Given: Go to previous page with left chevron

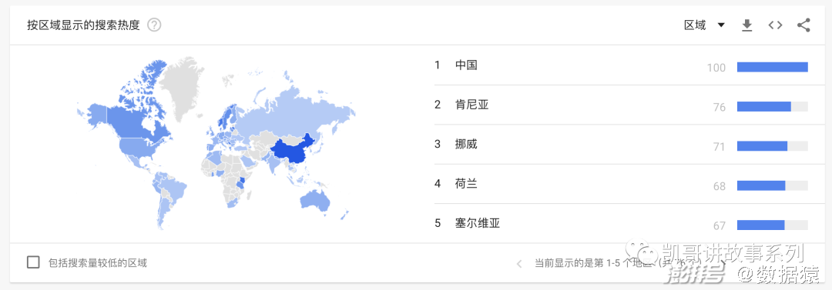Looking at the screenshot, I should click(x=519, y=264).
